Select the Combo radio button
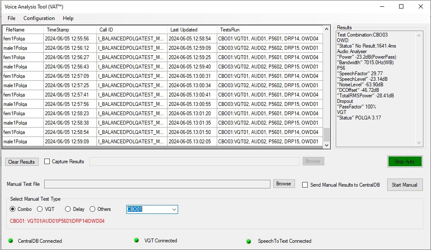 13,209
